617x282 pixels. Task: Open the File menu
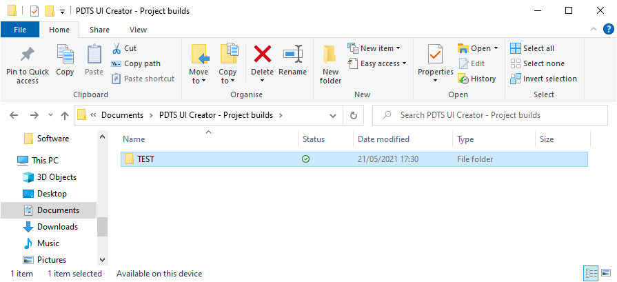(x=20, y=30)
